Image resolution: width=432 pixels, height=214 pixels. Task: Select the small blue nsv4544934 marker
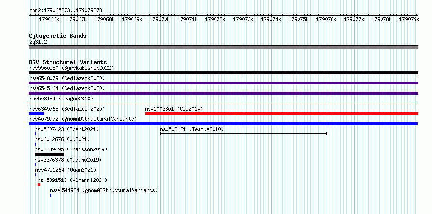coord(50,195)
